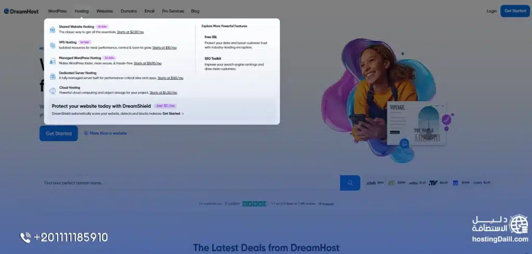532x254 pixels.
Task: Select the SEO Toolkit feature
Action: [x=213, y=59]
